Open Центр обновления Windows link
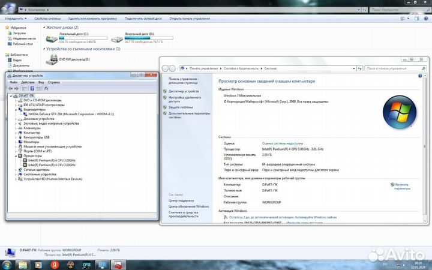 coord(189,206)
